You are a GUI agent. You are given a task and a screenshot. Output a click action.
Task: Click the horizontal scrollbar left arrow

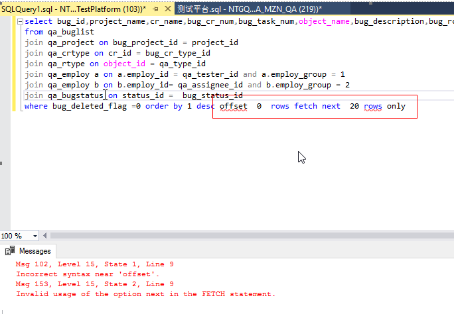pos(45,236)
